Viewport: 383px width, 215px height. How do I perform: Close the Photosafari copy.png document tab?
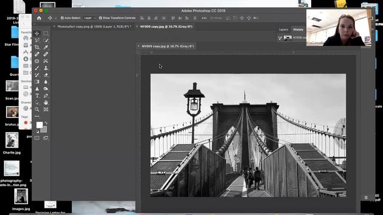point(54,26)
